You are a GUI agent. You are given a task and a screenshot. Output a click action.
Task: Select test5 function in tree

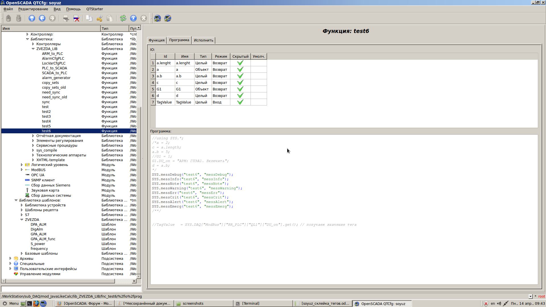(x=46, y=126)
